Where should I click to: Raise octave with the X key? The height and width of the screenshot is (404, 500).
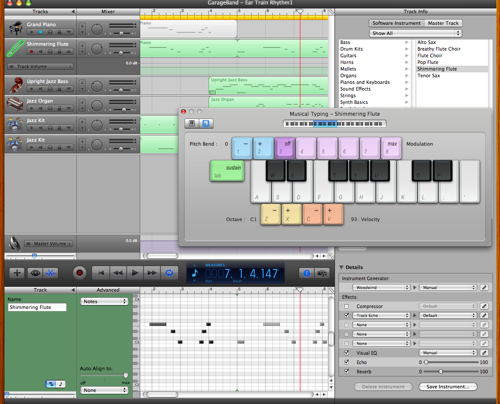[x=291, y=214]
